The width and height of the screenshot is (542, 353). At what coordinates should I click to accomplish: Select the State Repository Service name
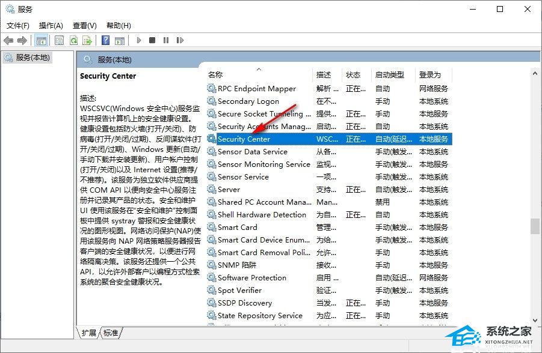click(260, 315)
